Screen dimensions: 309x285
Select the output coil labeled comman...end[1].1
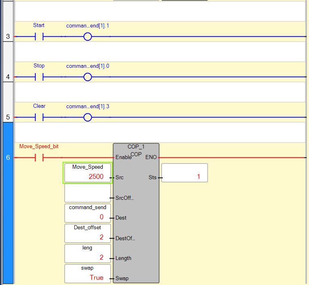tap(88, 37)
